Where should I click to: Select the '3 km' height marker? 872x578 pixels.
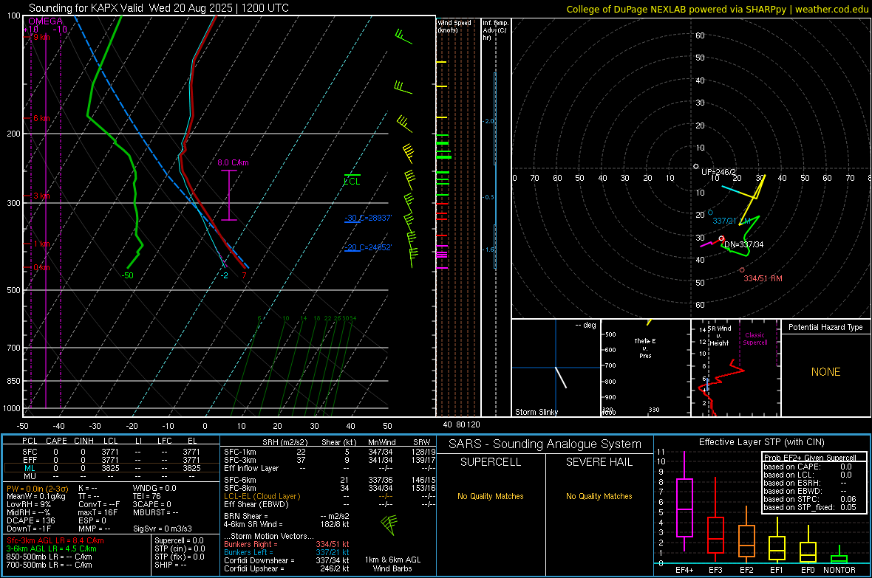40,196
